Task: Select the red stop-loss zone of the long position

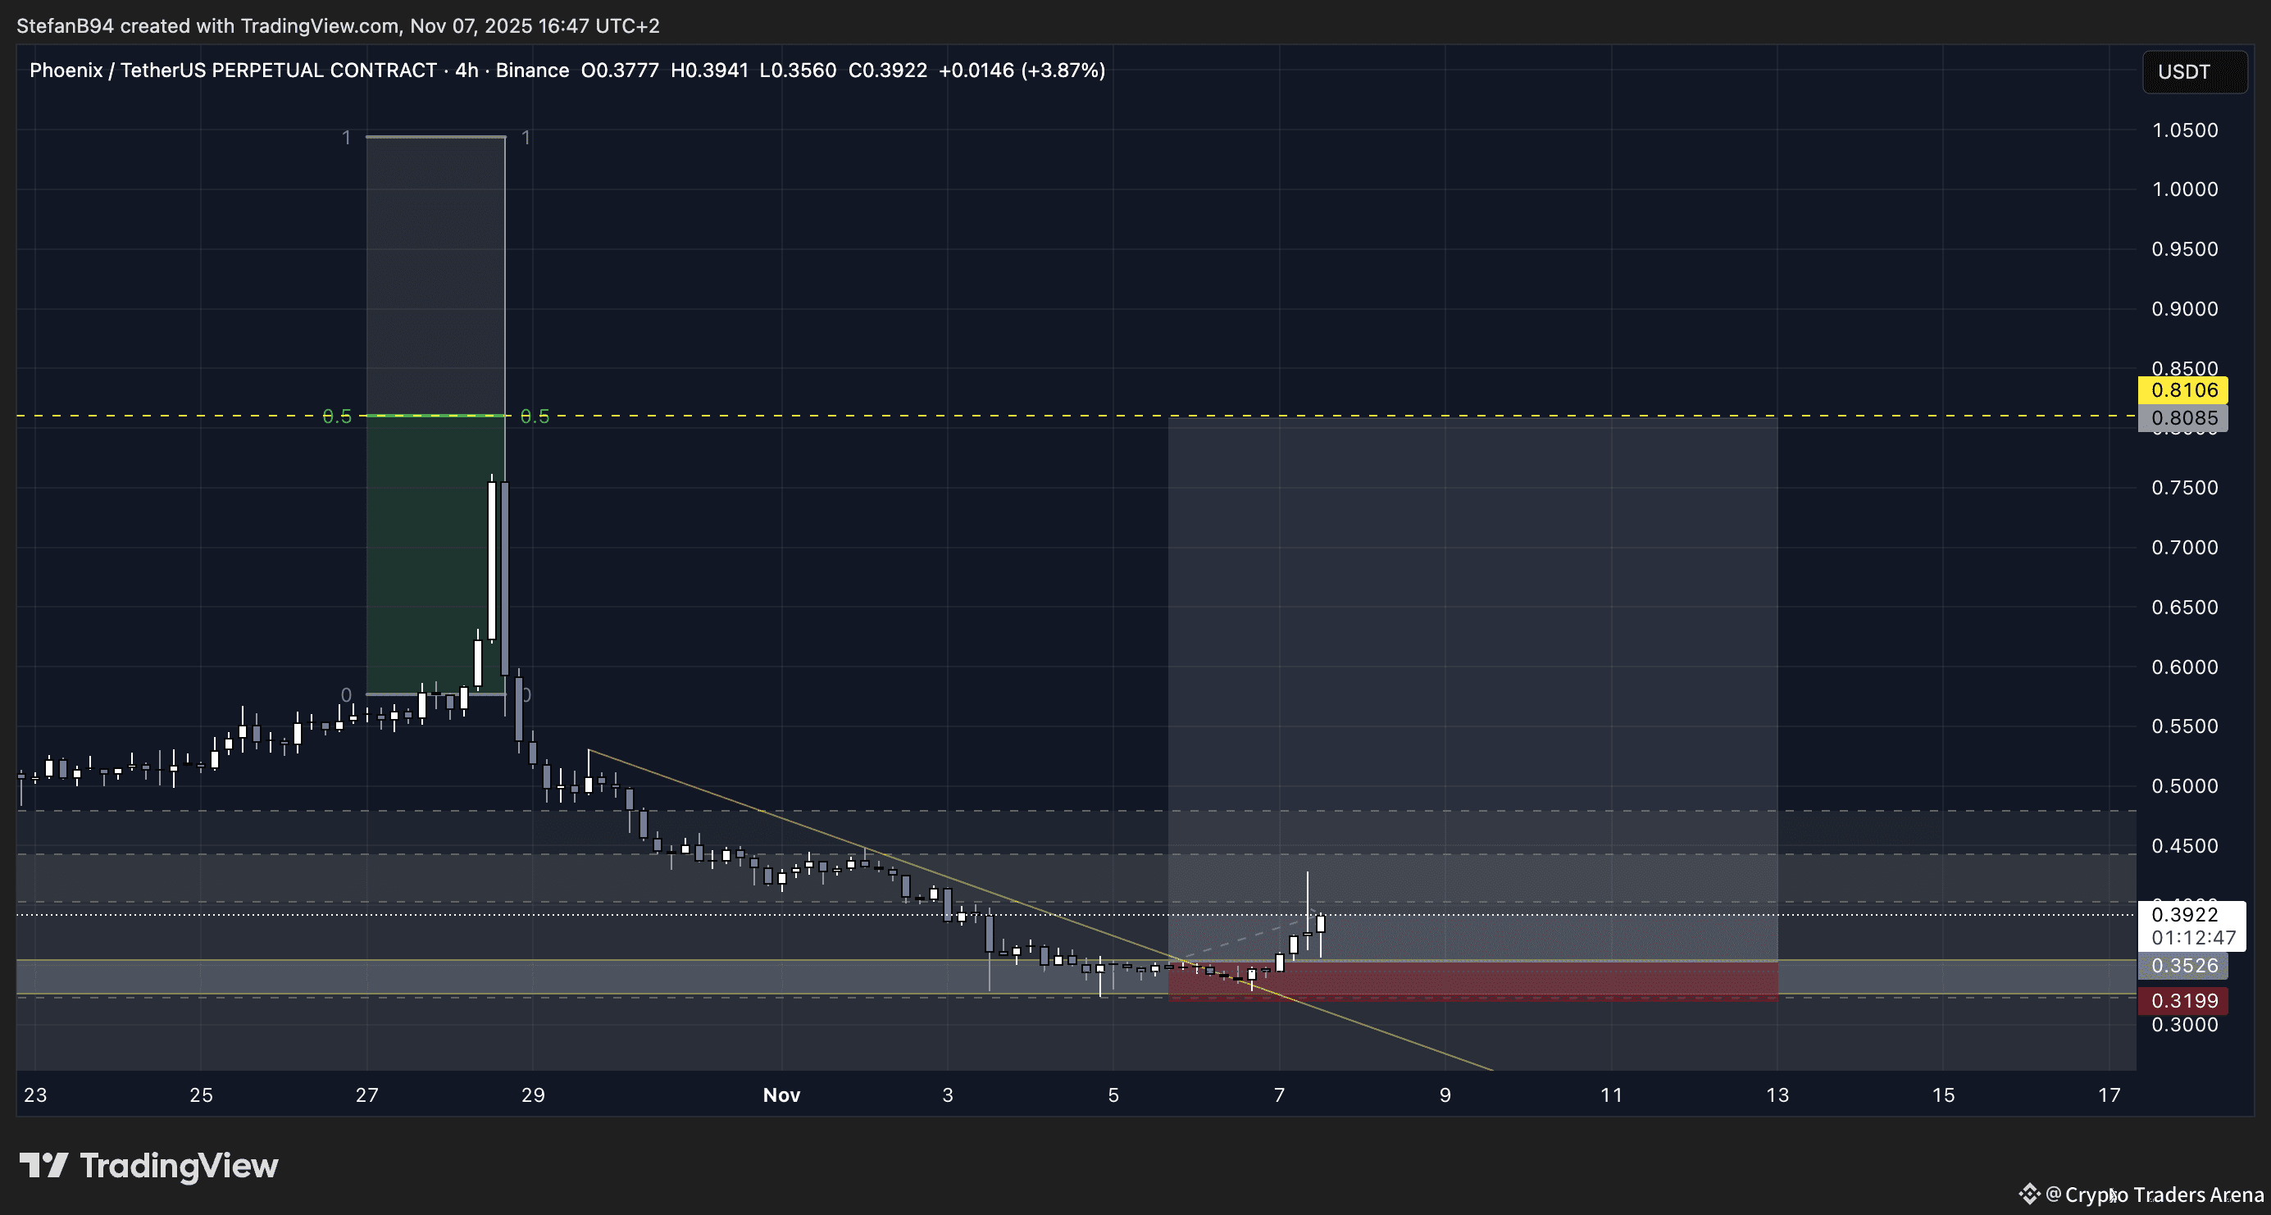Action: point(1473,981)
